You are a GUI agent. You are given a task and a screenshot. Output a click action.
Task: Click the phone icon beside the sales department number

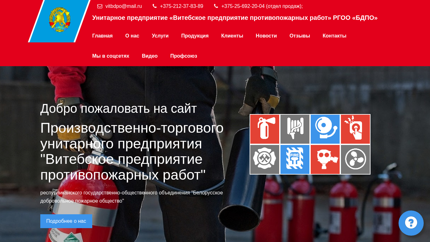(x=216, y=6)
